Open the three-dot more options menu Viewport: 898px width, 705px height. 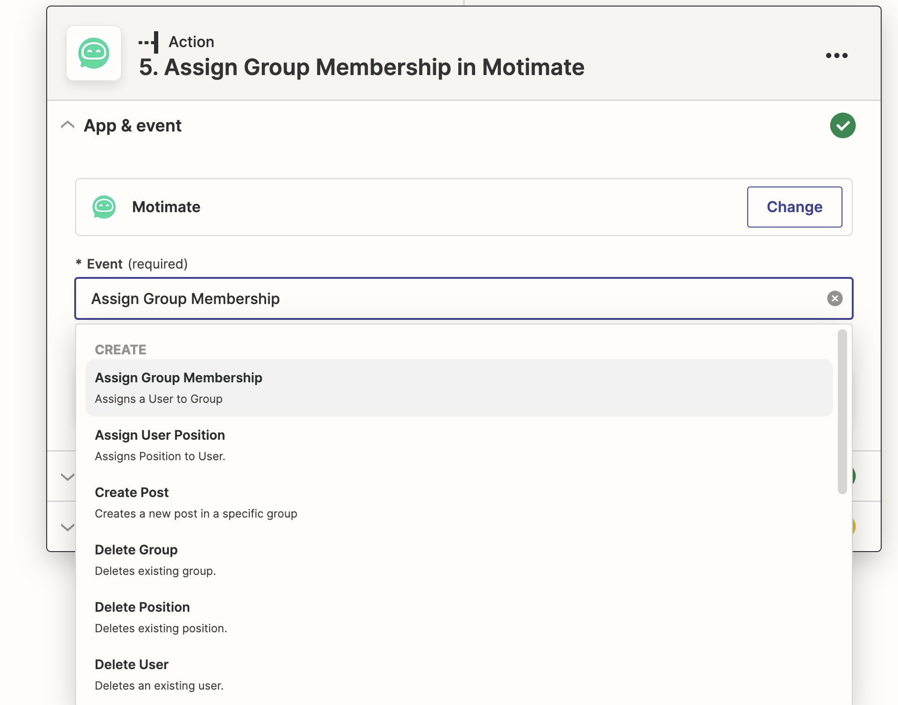[836, 55]
